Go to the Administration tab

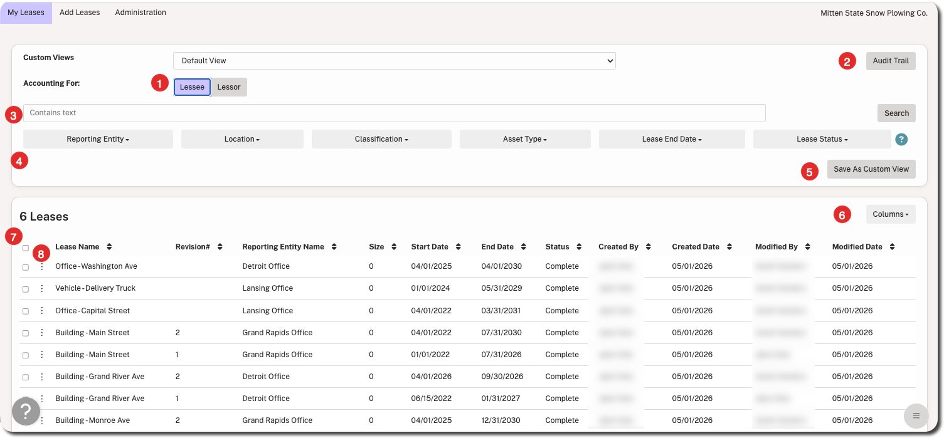[x=141, y=13]
